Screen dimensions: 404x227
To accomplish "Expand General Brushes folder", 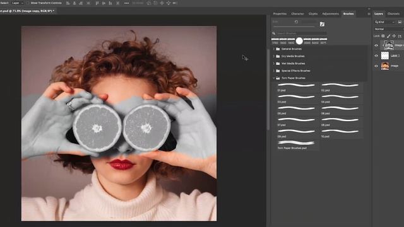I will click(x=273, y=49).
